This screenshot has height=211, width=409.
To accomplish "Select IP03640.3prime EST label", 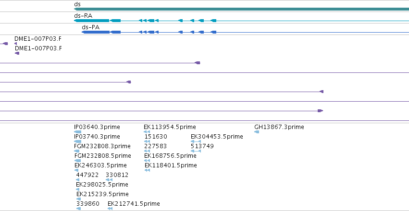I will click(97, 127).
